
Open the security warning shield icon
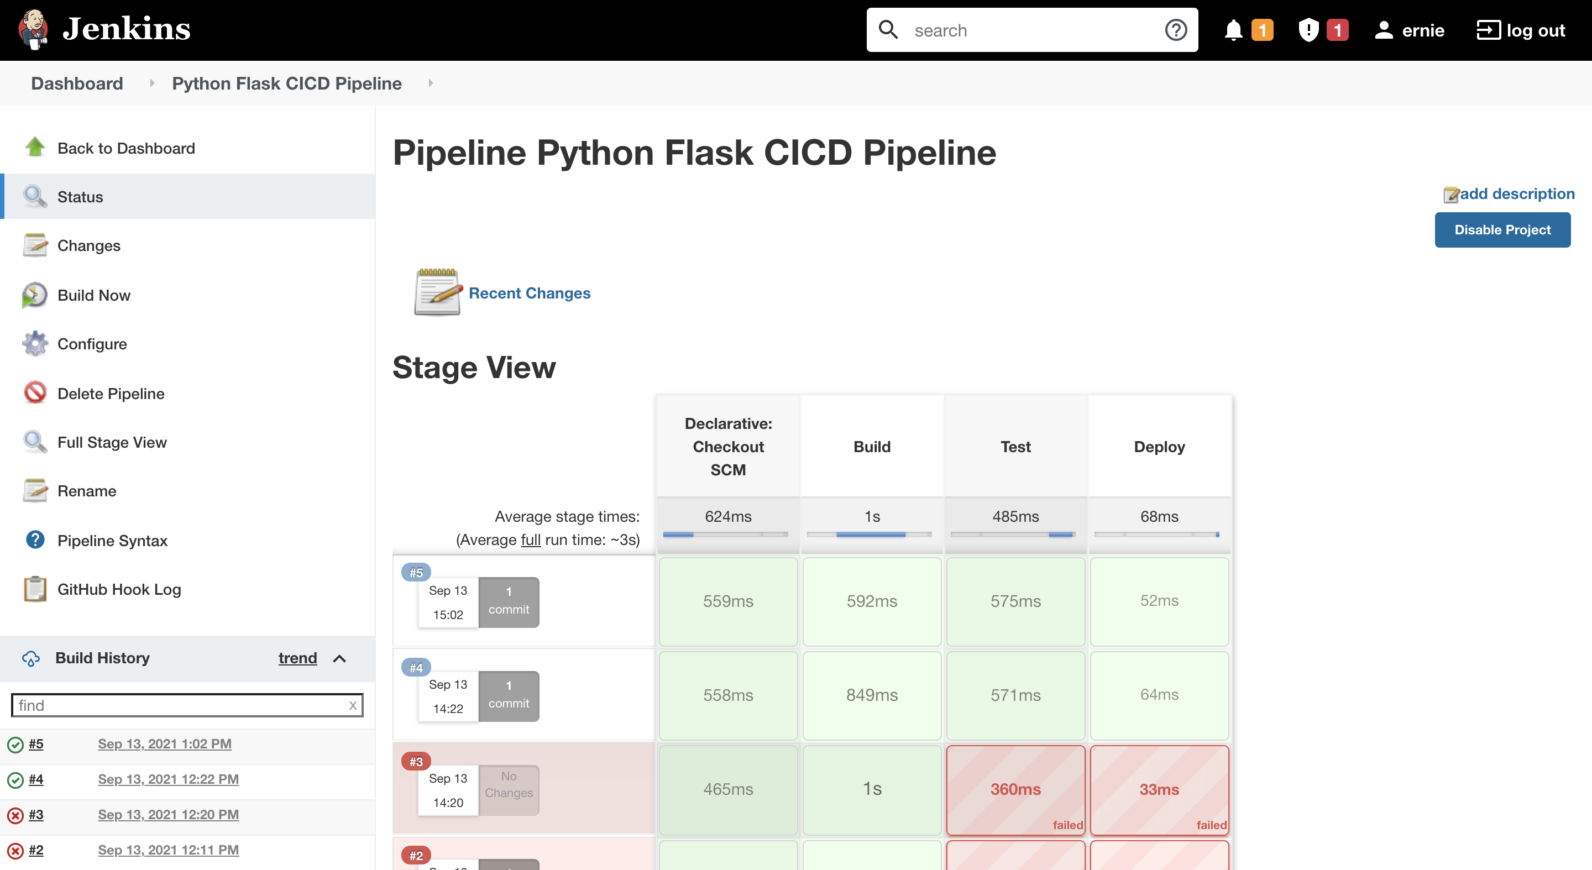point(1308,30)
